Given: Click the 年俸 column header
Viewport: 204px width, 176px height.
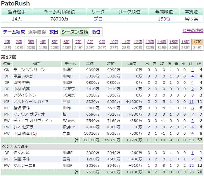Looking at the screenshot, I should coord(90,64).
